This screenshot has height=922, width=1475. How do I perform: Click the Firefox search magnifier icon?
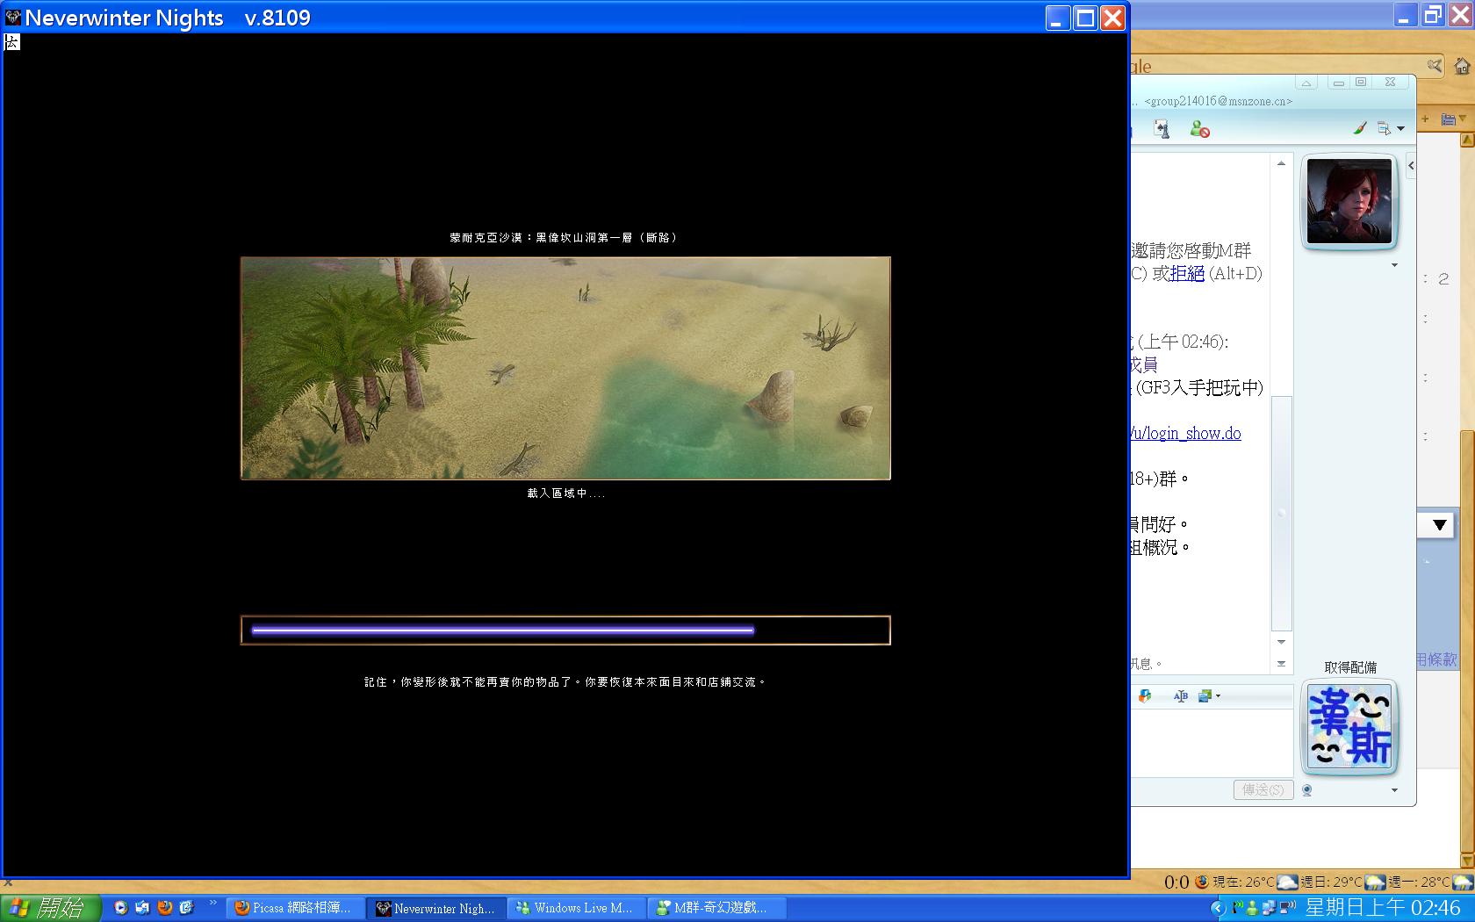pos(1434,66)
